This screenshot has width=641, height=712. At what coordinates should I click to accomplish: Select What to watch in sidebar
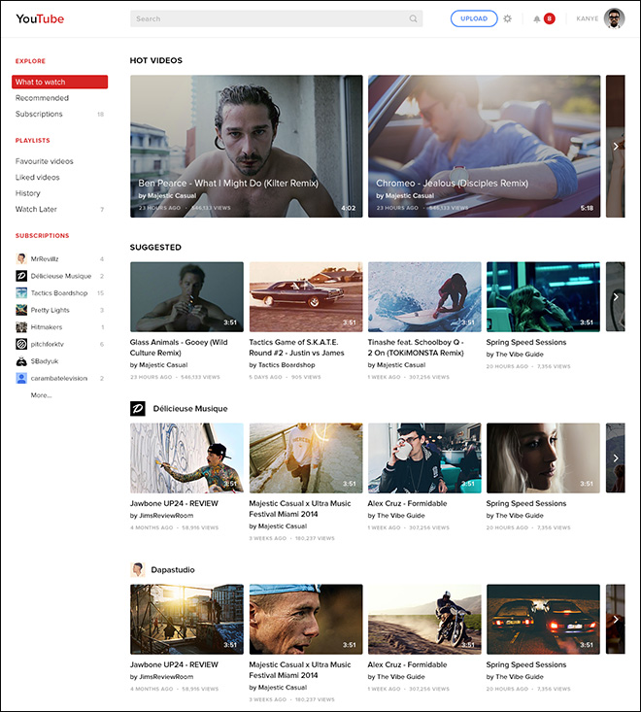click(59, 83)
